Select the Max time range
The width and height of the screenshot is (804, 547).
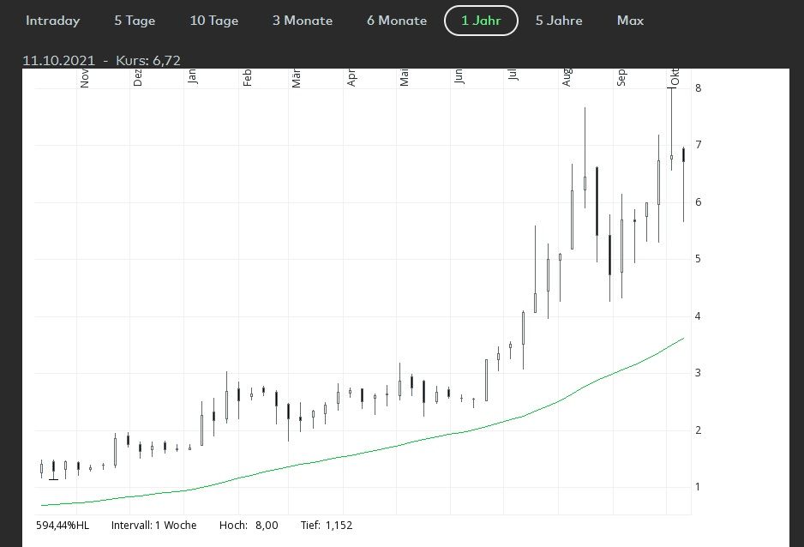630,21
